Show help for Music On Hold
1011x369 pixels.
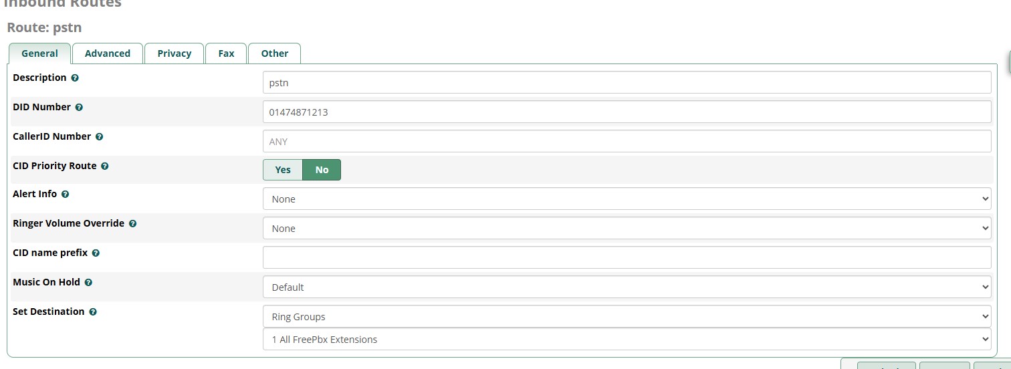pos(88,283)
